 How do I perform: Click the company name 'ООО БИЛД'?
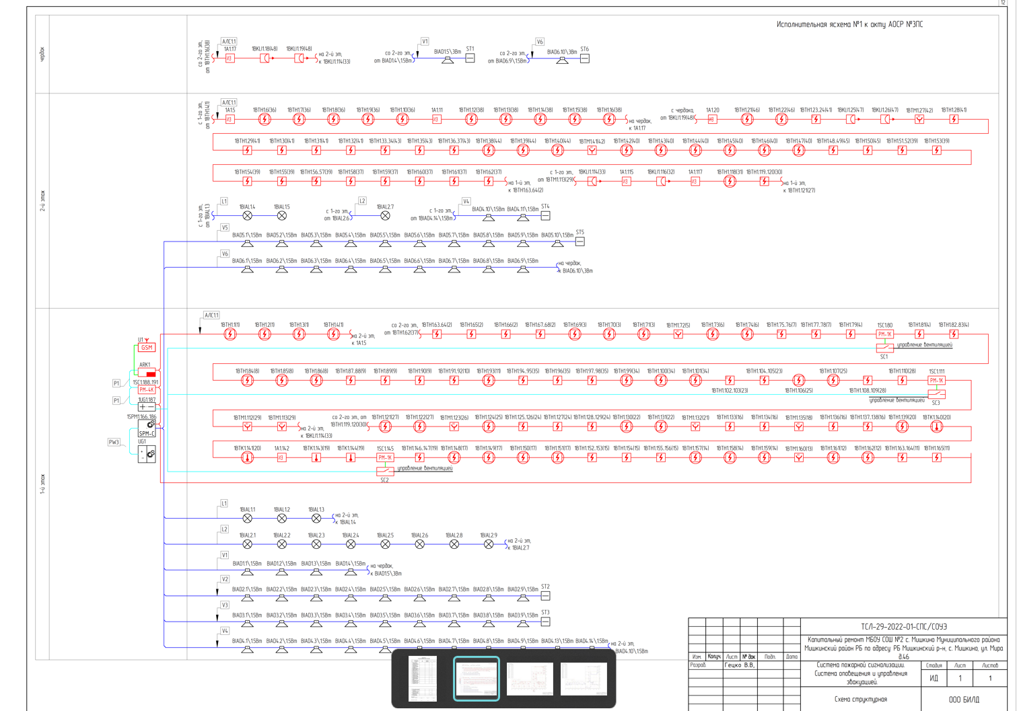pos(964,700)
